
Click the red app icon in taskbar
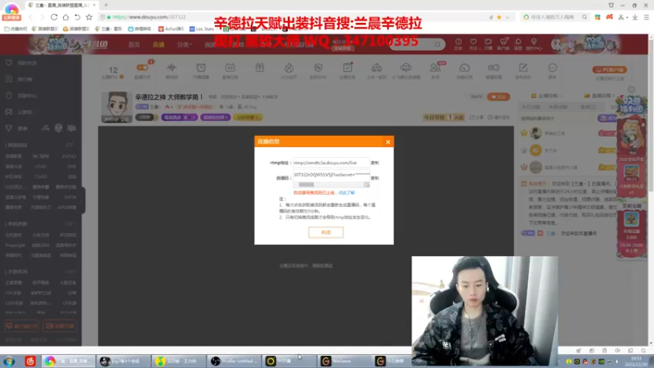tap(30, 361)
